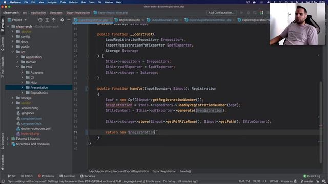The image size is (328, 184).
Task: Expand the public folder
Action: point(12,47)
